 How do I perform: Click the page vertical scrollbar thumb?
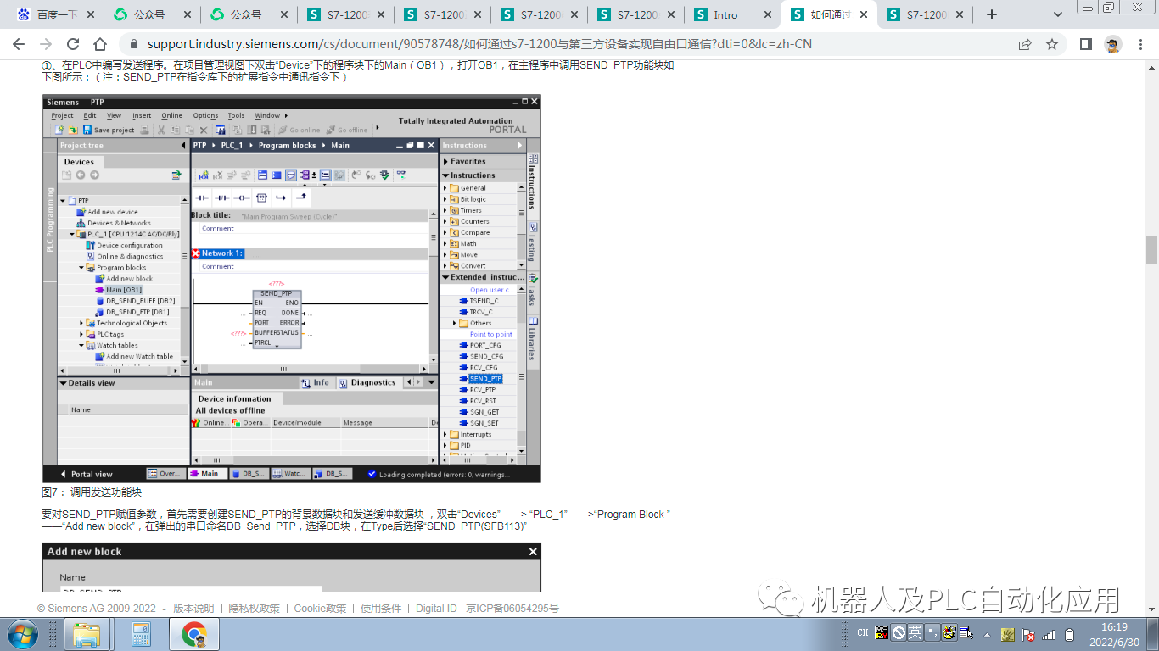coord(1151,251)
